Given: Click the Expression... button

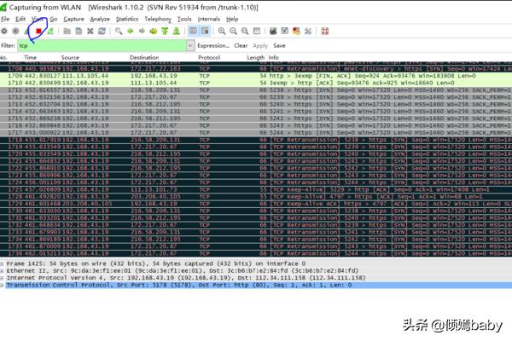Looking at the screenshot, I should pyautogui.click(x=213, y=46).
